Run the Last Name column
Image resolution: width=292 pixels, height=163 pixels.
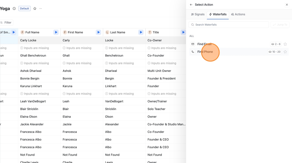pyautogui.click(x=141, y=32)
